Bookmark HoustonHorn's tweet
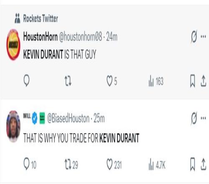Image resolution: width=209 pixels, height=184 pixels. pyautogui.click(x=193, y=81)
